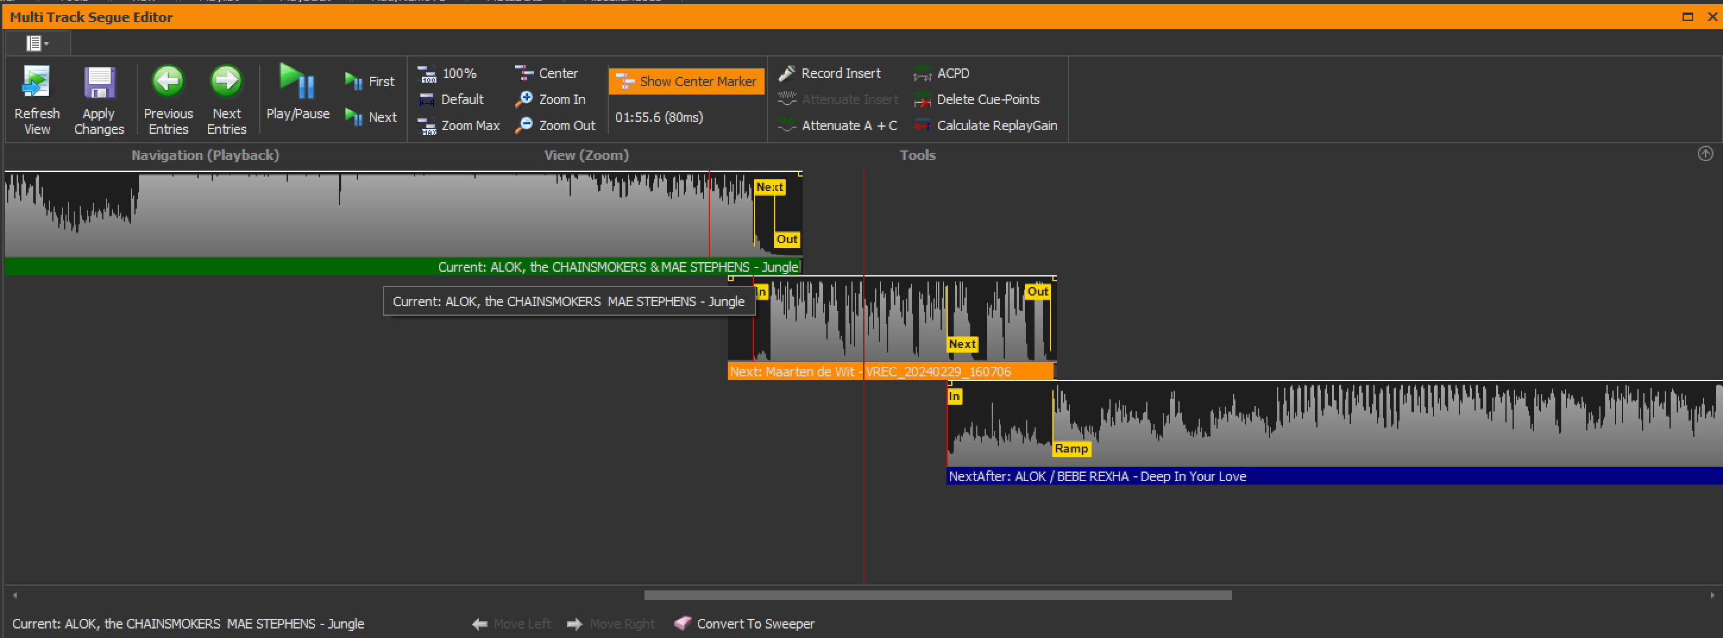This screenshot has width=1723, height=638.
Task: Select the VREC track's Next cue marker
Action: pyautogui.click(x=962, y=344)
